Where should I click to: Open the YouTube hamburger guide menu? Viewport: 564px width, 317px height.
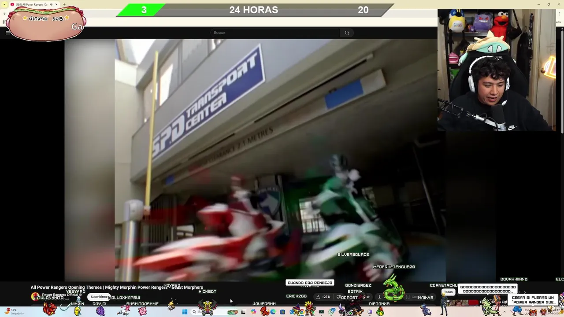[x=7, y=33]
